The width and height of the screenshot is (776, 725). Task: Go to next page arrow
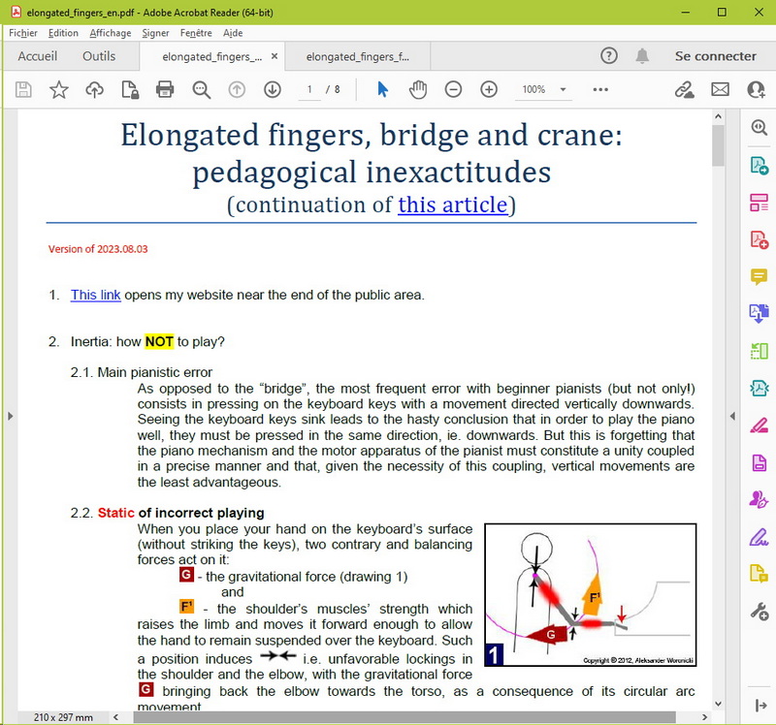(x=273, y=89)
